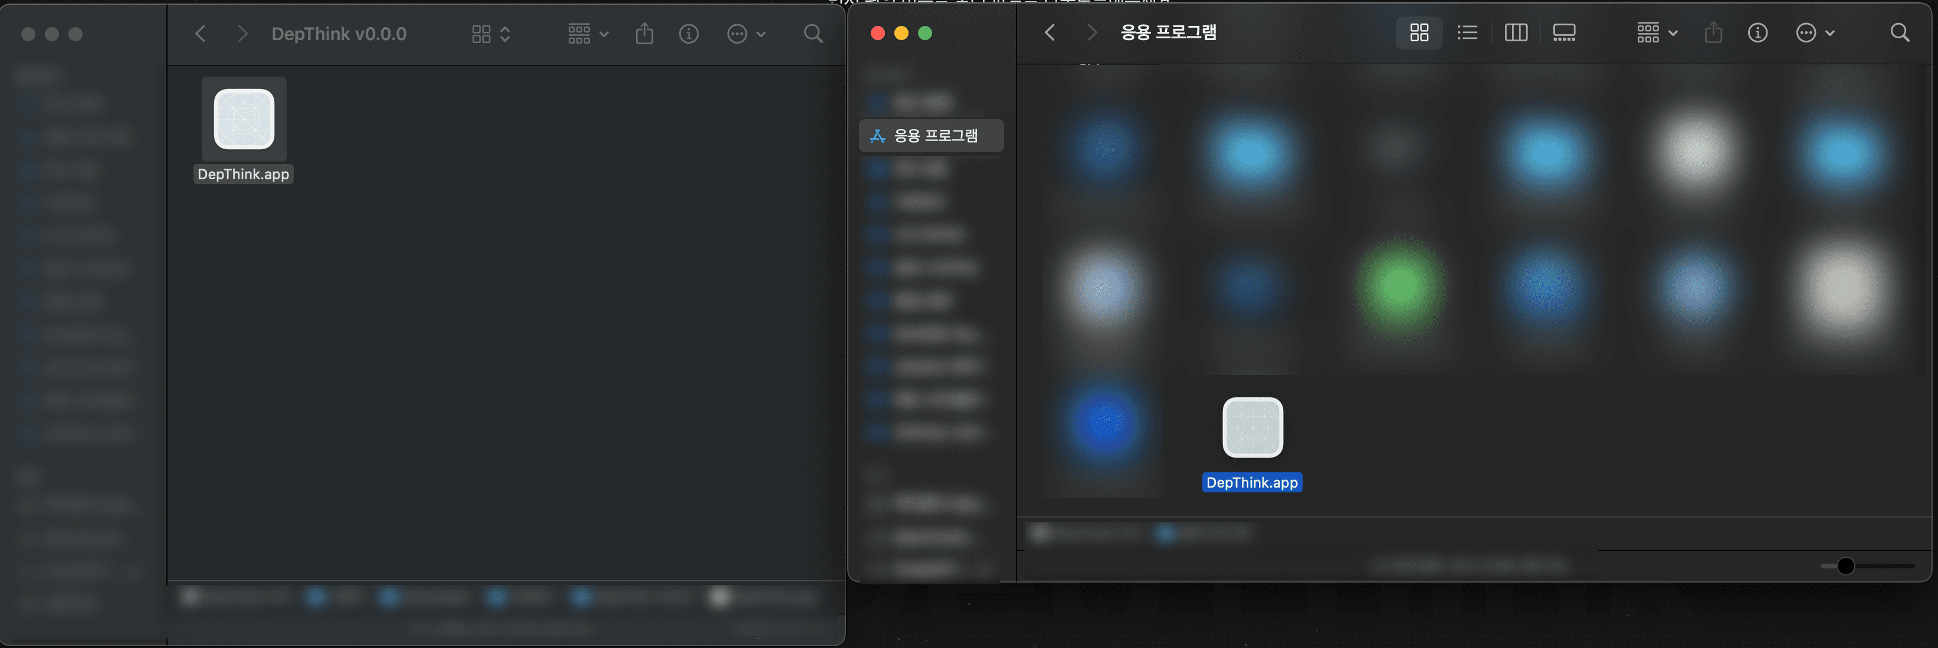Click Share icon in 응용 프로그램 window

tap(1713, 32)
